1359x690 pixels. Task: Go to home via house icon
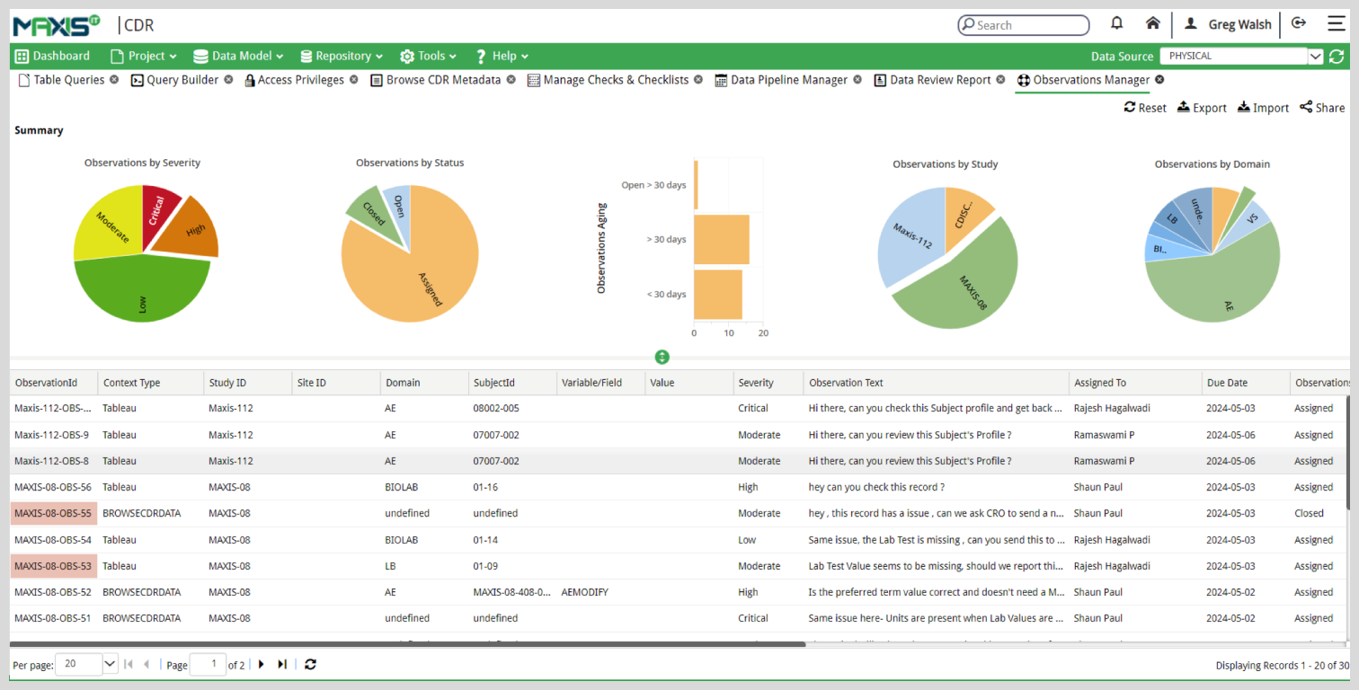coord(1153,23)
